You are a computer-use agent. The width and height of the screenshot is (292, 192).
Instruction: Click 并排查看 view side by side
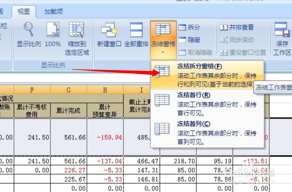point(237,27)
